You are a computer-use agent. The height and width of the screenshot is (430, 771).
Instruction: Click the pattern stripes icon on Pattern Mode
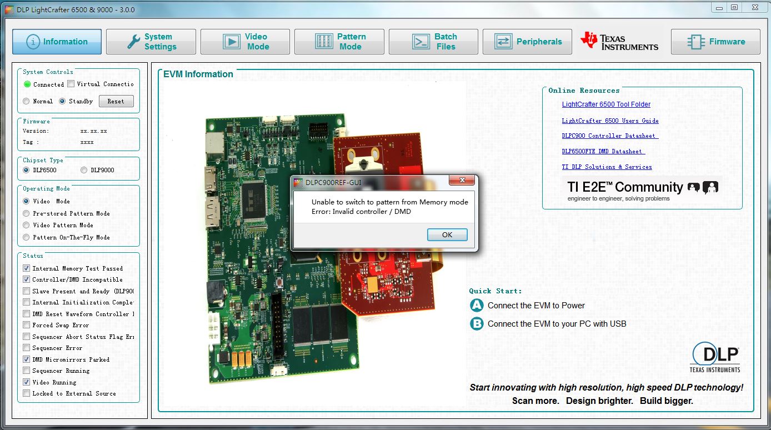323,42
